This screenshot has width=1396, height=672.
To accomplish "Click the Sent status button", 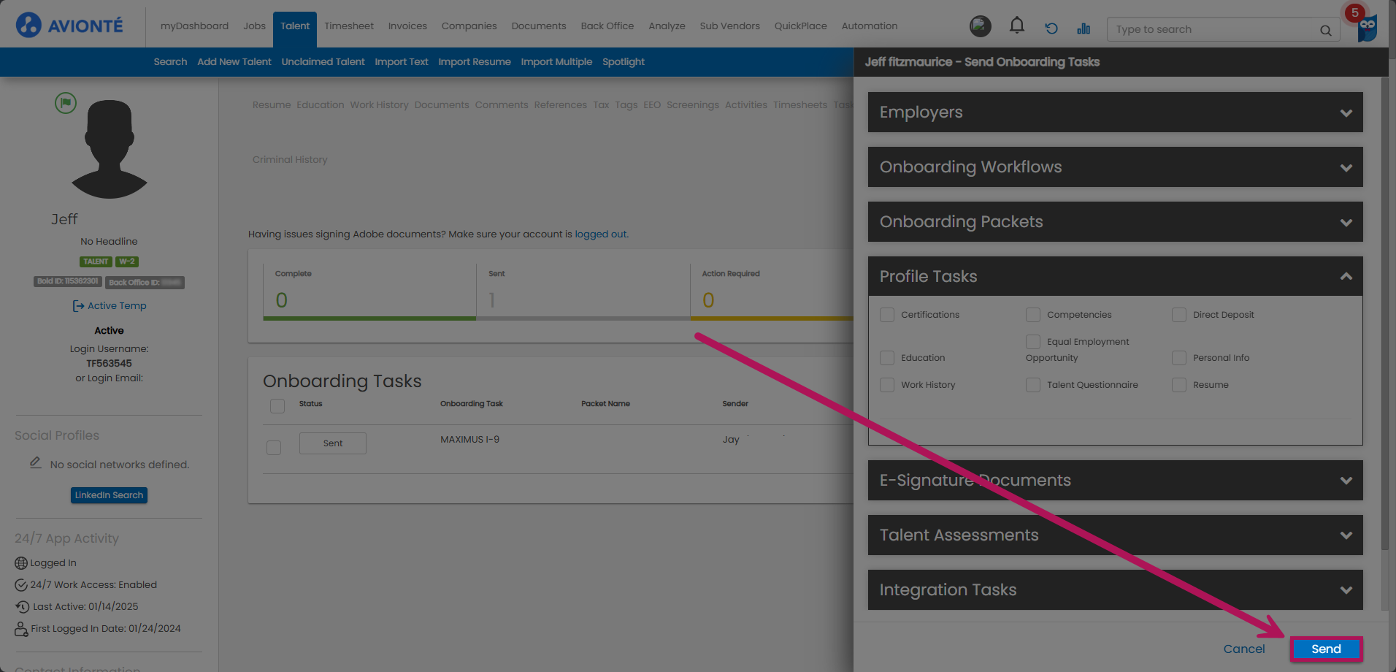I will pos(333,443).
